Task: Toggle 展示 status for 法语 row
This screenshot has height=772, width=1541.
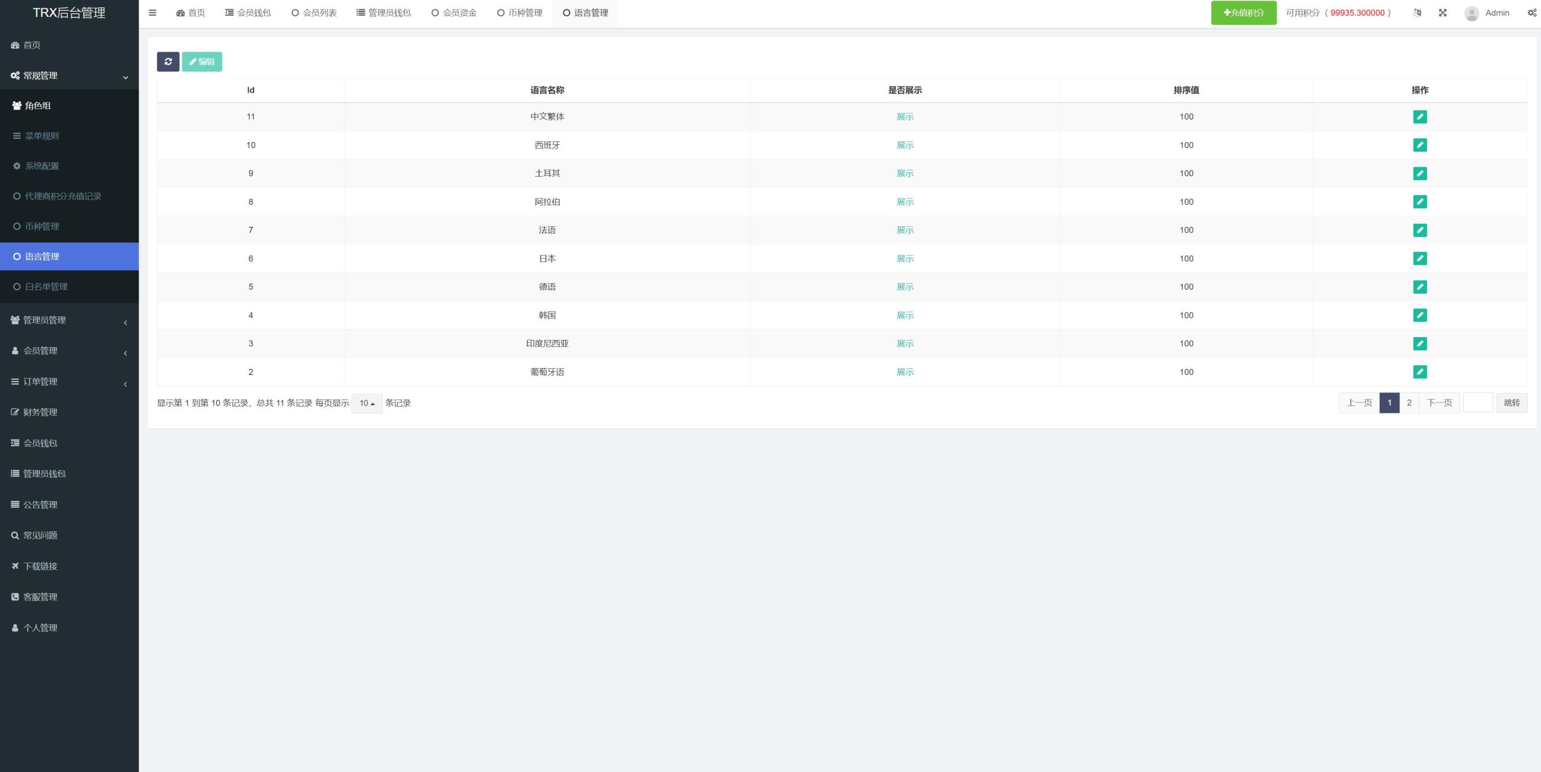Action: point(904,230)
